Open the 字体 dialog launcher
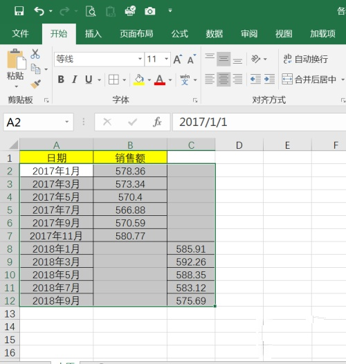The image size is (346, 364). [195, 100]
